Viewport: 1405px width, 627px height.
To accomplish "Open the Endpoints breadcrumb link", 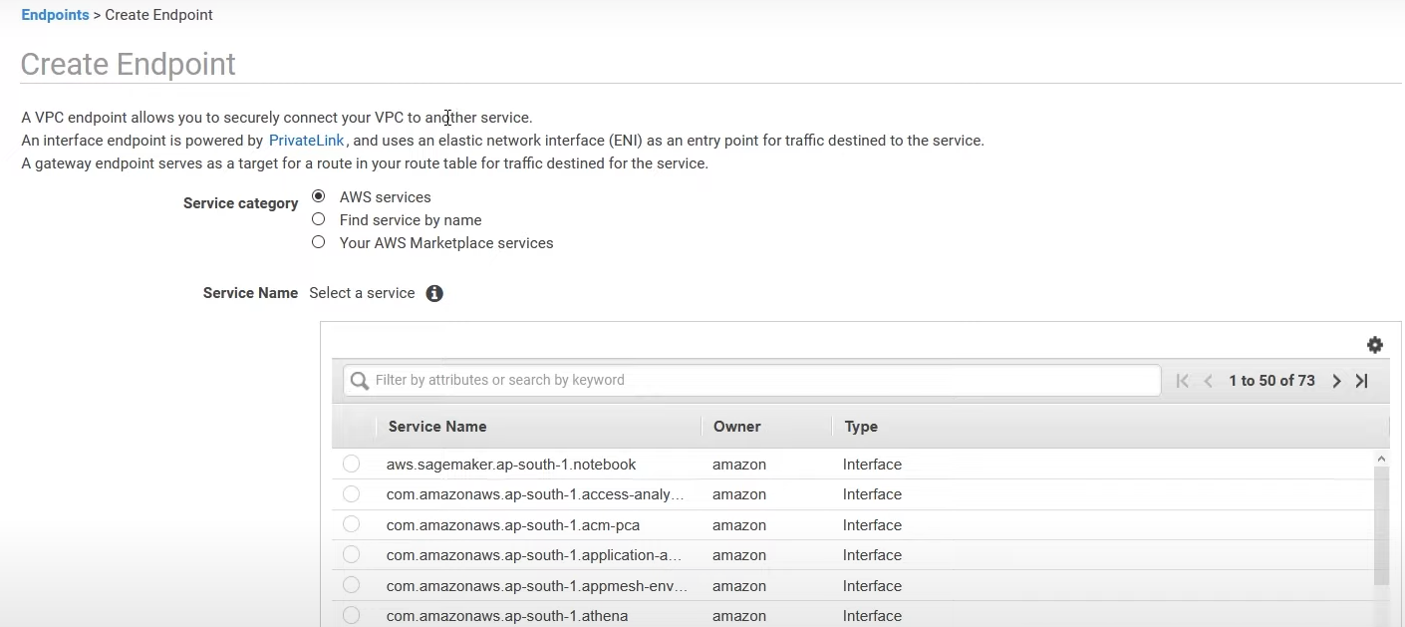I will coord(55,15).
